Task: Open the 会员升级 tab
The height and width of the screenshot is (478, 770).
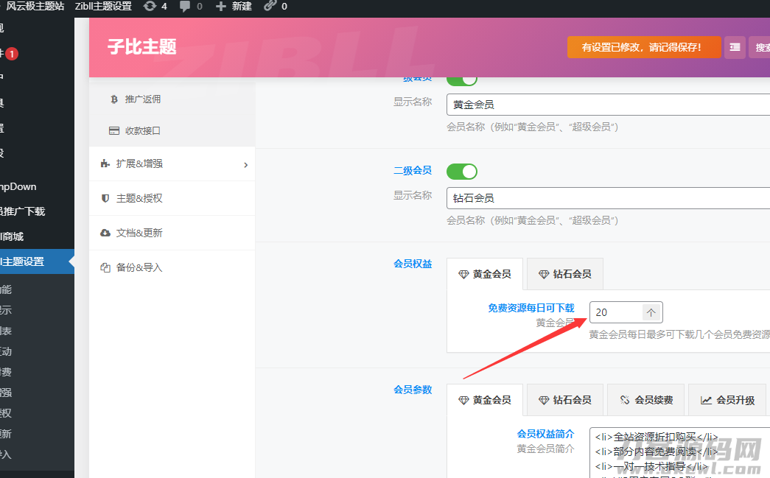Action: 727,400
